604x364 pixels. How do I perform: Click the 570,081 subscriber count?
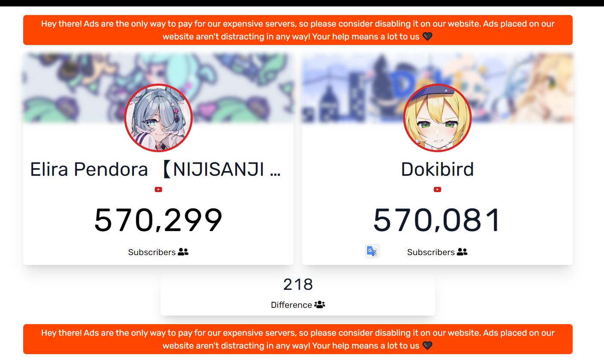pos(437,220)
